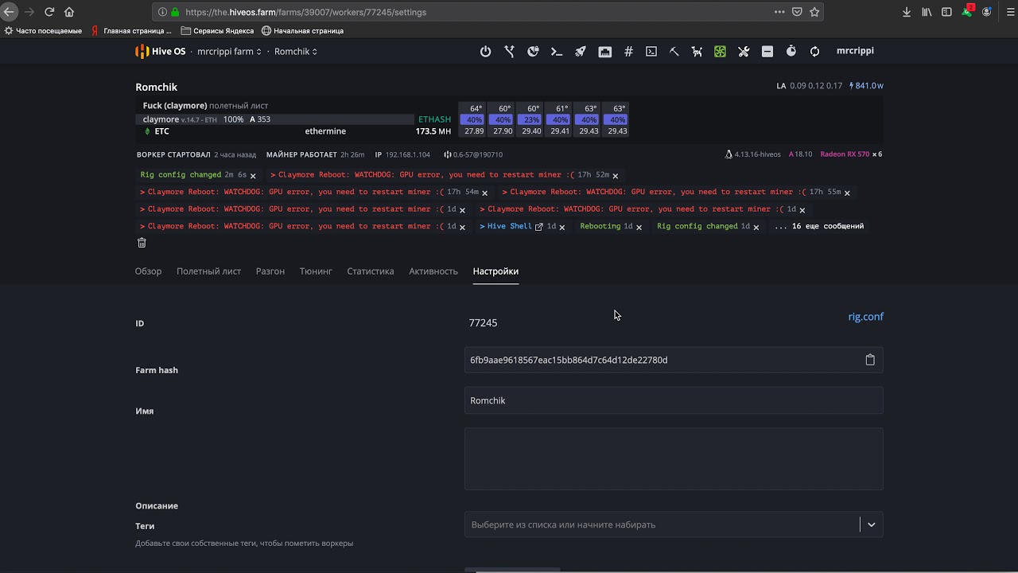Screen dimensions: 1018x573
Task: Click the trash icon to clear messages
Action: click(x=142, y=243)
